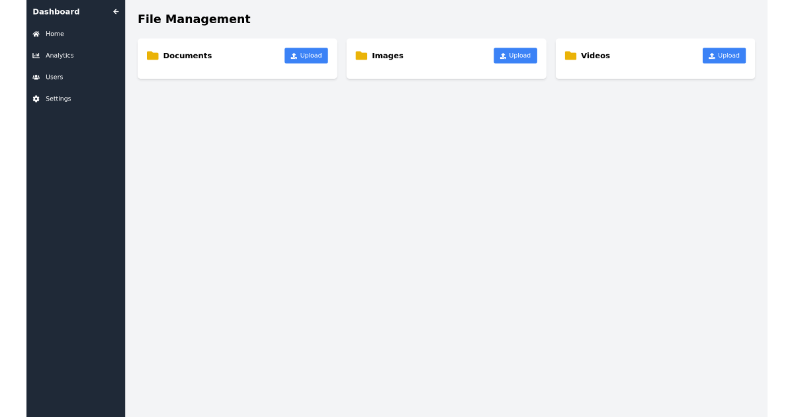Open Analytics via its chart icon
Screen dimensions: 794x417
click(36, 56)
